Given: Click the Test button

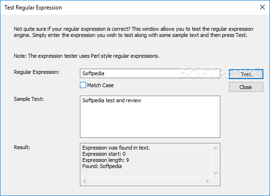Looking at the screenshot, I should 246,74.
